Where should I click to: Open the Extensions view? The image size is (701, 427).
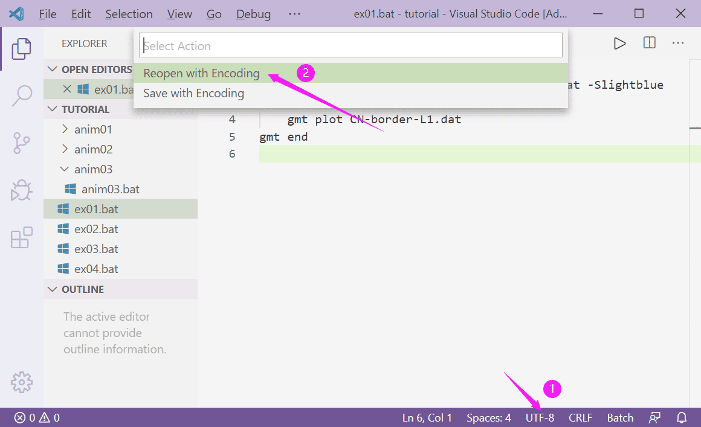(x=21, y=237)
